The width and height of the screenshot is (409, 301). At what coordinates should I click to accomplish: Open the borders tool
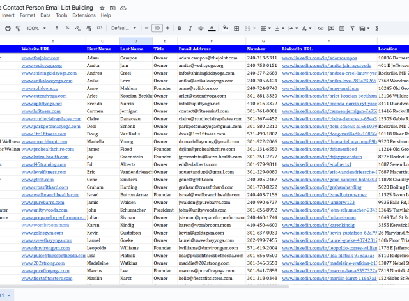point(236,28)
